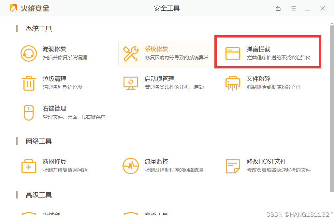This screenshot has width=334, height=220.
Task: Click description 清理各种系统垃圾
Action: (63, 87)
